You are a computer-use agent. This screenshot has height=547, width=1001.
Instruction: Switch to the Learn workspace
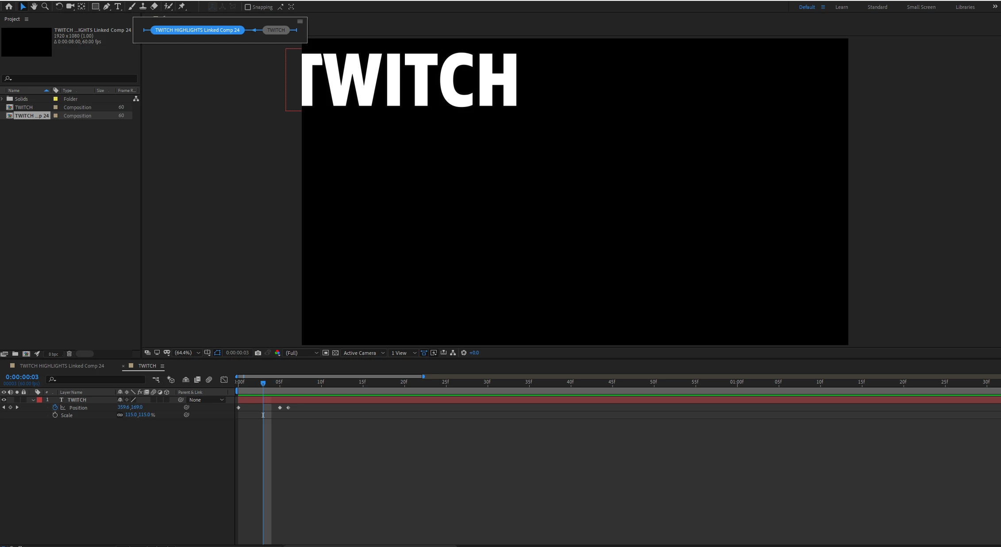pyautogui.click(x=841, y=7)
